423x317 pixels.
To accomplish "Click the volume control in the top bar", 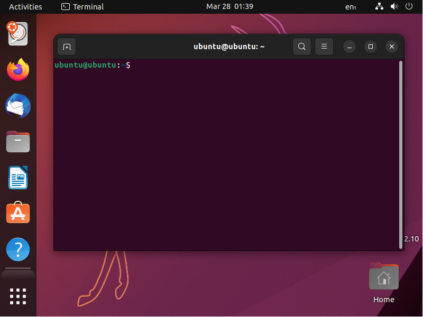I will 393,6.
